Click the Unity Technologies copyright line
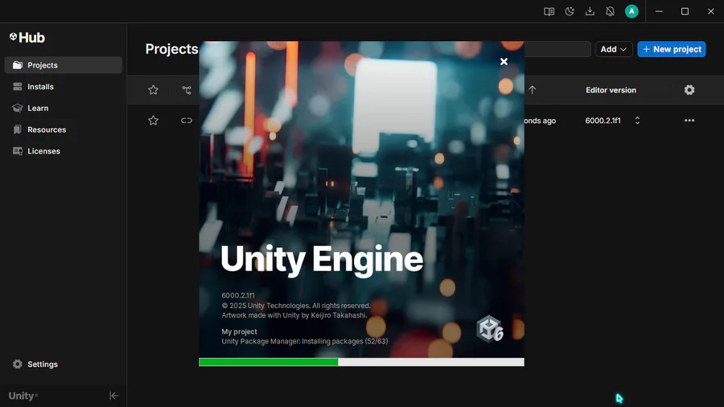Image resolution: width=724 pixels, height=407 pixels. tap(296, 306)
